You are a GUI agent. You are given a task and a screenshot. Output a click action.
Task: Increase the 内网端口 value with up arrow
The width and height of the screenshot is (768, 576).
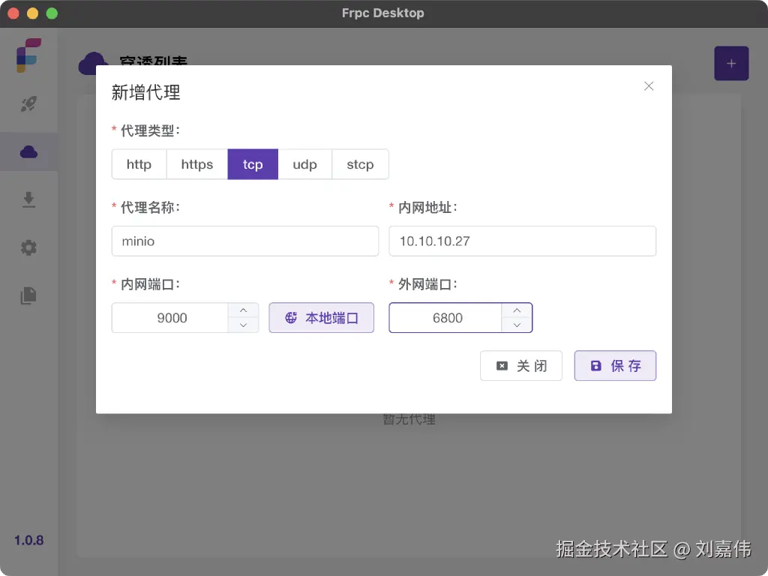[243, 310]
